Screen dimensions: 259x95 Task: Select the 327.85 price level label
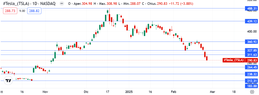tap(251, 51)
